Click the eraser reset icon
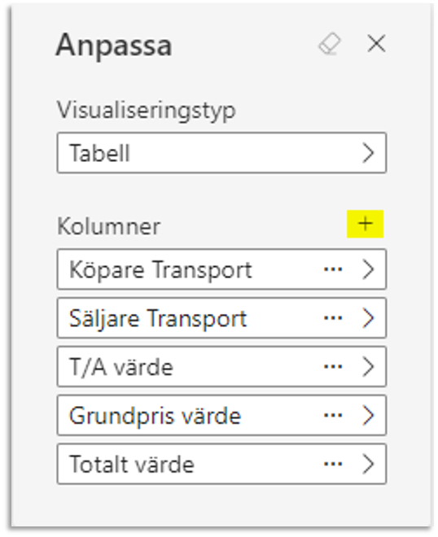Image resolution: width=438 pixels, height=537 pixels. click(330, 44)
